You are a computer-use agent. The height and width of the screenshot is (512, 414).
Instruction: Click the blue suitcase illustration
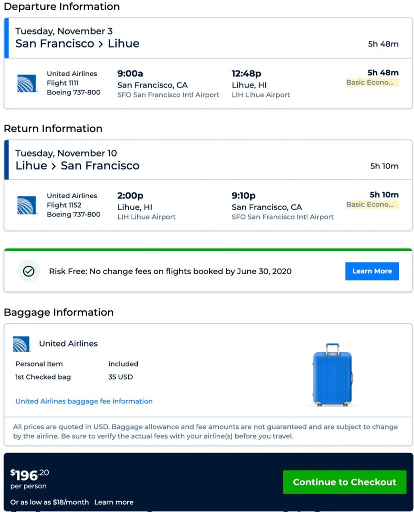click(332, 374)
